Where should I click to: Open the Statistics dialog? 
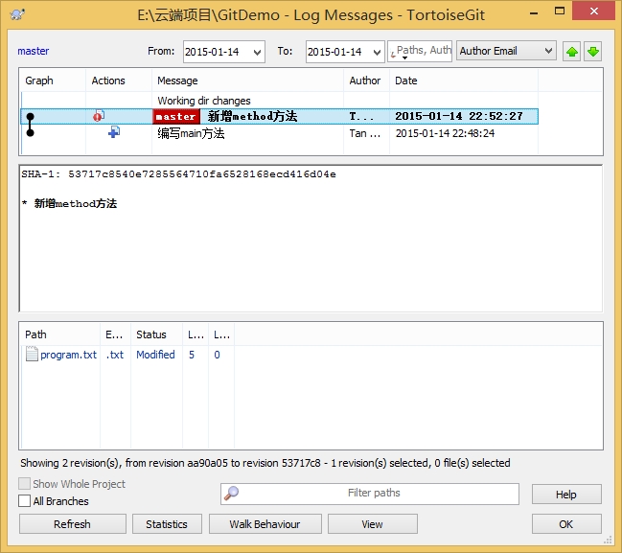pyautogui.click(x=167, y=524)
